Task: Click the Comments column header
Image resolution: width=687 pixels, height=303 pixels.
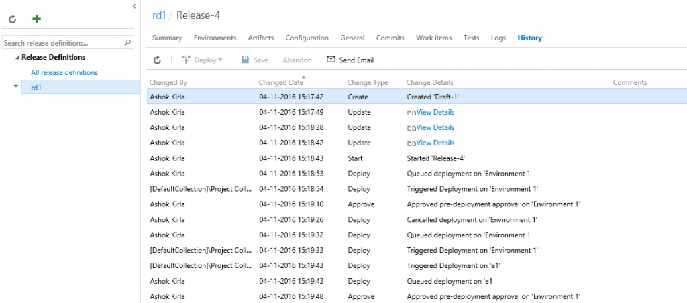Action: [629, 82]
